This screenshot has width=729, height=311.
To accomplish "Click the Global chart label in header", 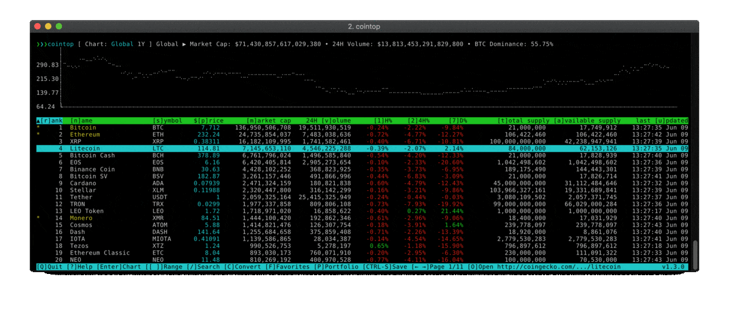I will click(122, 44).
